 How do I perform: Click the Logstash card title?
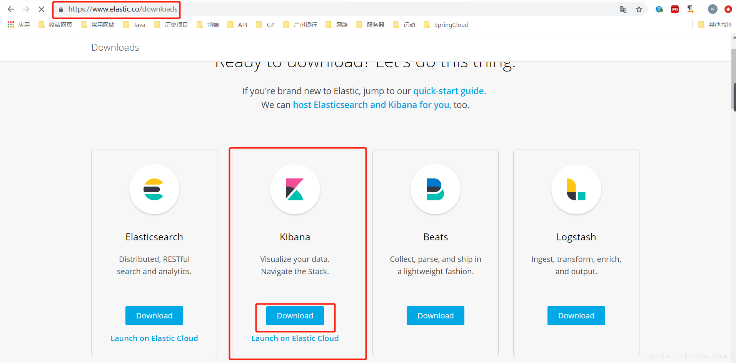pos(576,237)
